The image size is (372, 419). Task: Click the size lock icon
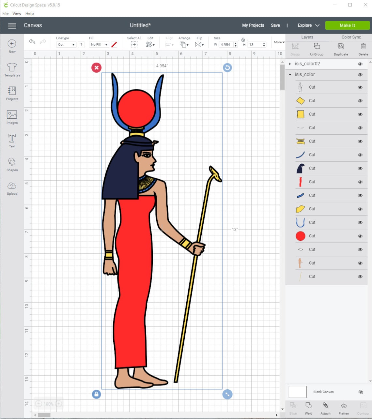coord(243,39)
